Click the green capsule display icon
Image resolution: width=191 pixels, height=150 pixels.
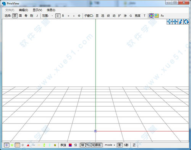(x=44, y=145)
